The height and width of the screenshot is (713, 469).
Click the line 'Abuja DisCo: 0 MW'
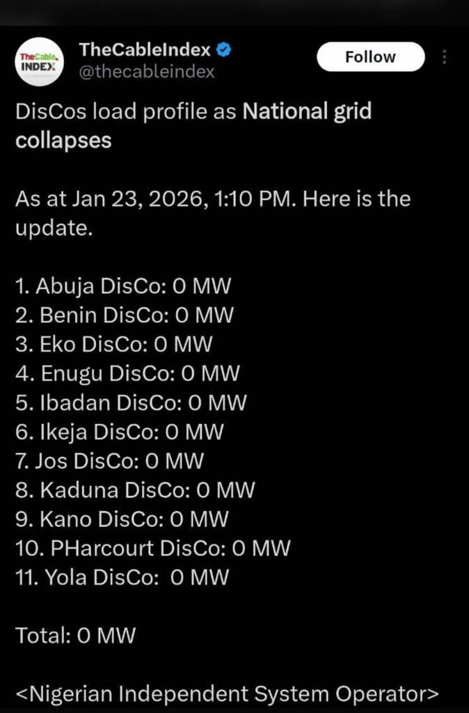coord(124,285)
